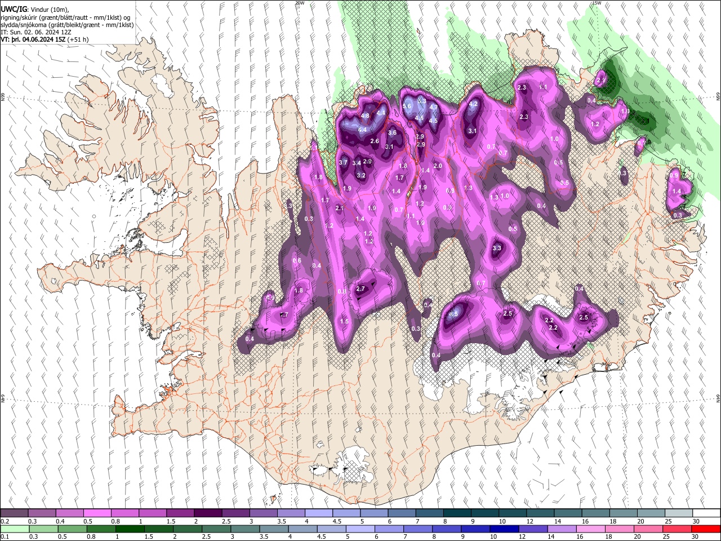Click the 3.6 snowfall value on the map
721x541 pixels.
(x=393, y=133)
